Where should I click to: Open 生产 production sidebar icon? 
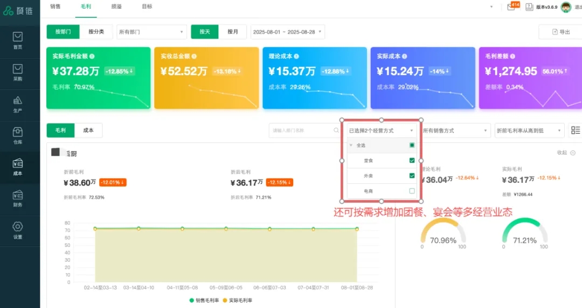point(18,101)
